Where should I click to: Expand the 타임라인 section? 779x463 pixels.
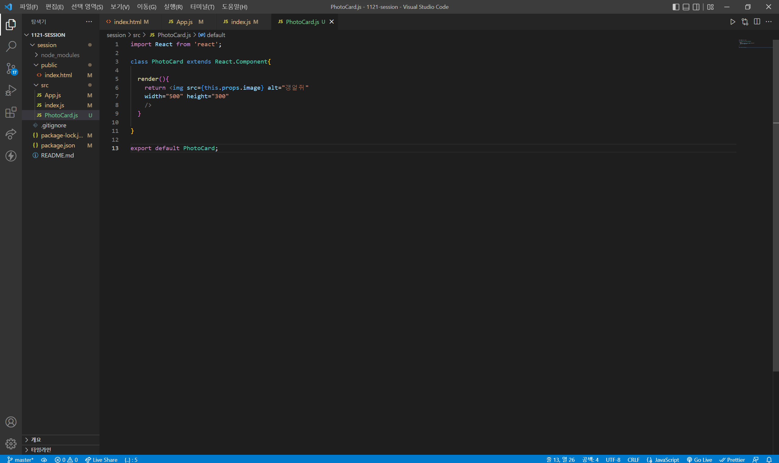tap(41, 450)
